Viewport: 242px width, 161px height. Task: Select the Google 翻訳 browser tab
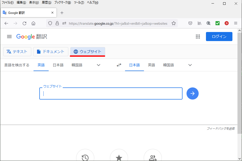pos(29,13)
